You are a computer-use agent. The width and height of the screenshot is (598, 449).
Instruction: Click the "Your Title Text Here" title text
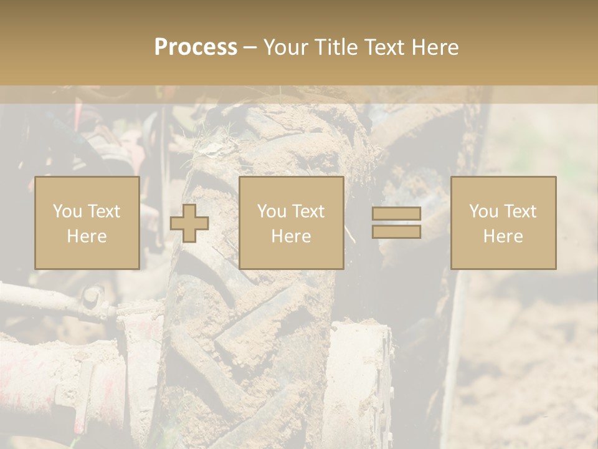point(361,47)
